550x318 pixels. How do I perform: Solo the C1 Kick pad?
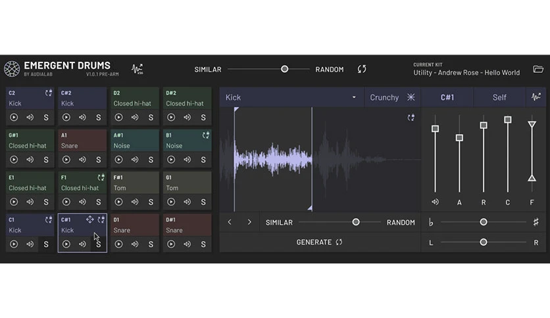tap(46, 244)
